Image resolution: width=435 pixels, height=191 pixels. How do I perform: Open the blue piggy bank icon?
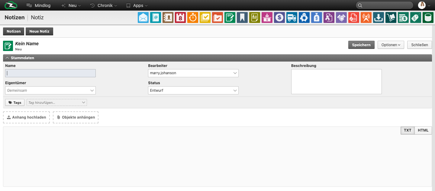(x=304, y=18)
